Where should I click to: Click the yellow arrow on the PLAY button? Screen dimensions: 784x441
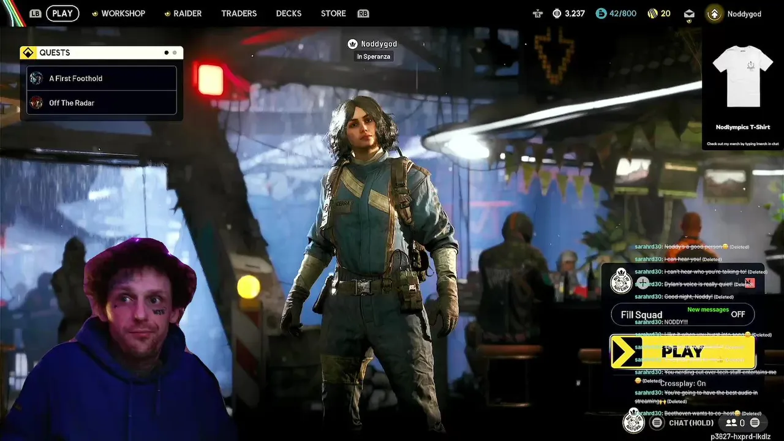click(626, 352)
